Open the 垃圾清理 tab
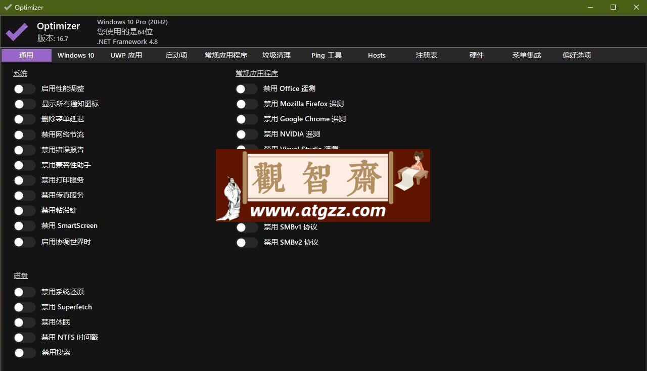 [x=276, y=55]
